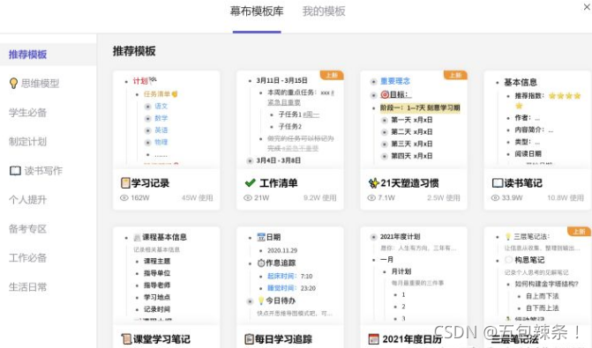This screenshot has width=592, height=348.
Task: Open the 学习记录 template title
Action: pyautogui.click(x=150, y=183)
